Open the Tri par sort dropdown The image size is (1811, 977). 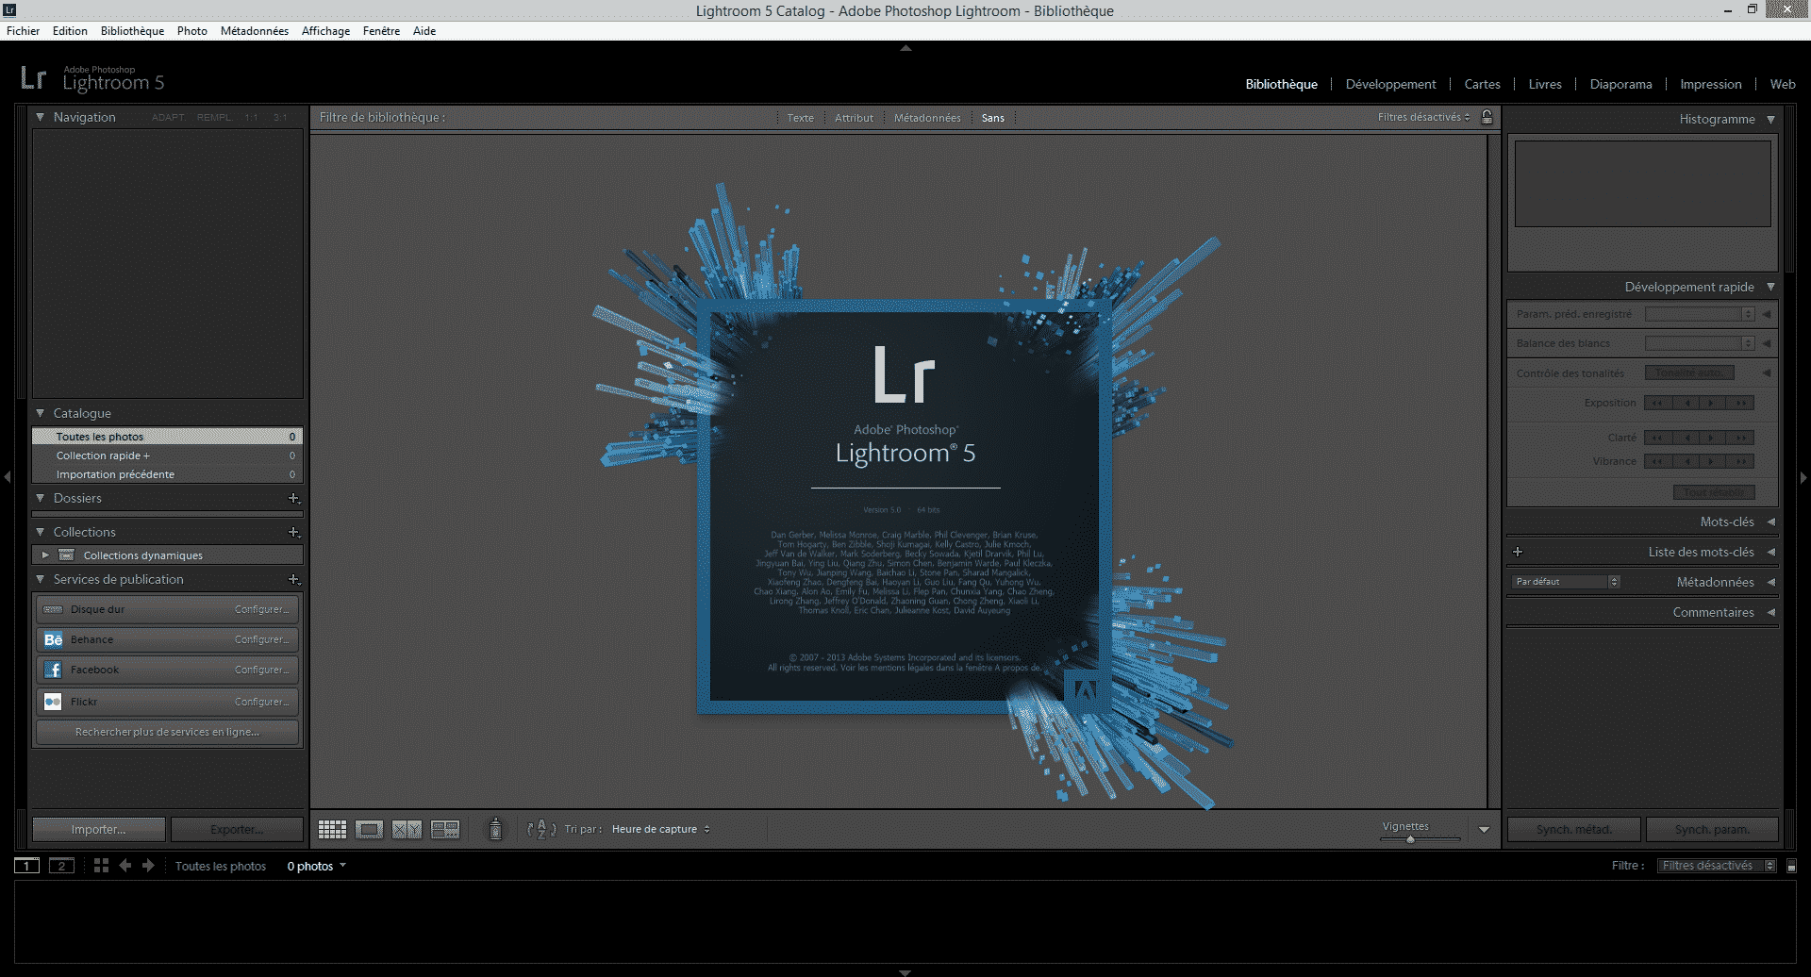point(660,830)
